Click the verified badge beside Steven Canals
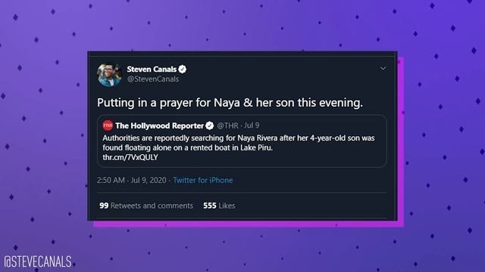This screenshot has height=272, width=485. (x=183, y=69)
